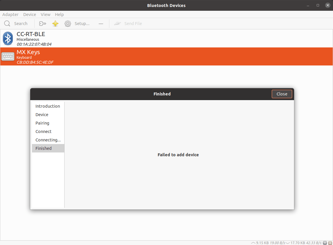The height and width of the screenshot is (245, 333).
Task: Select the Device step in the wizard
Action: (48, 115)
